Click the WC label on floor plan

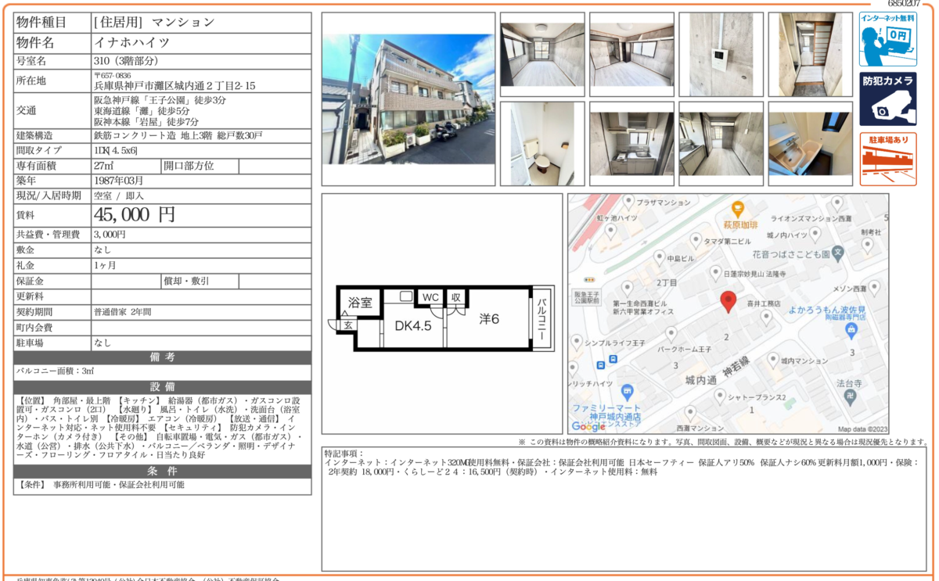coord(430,297)
